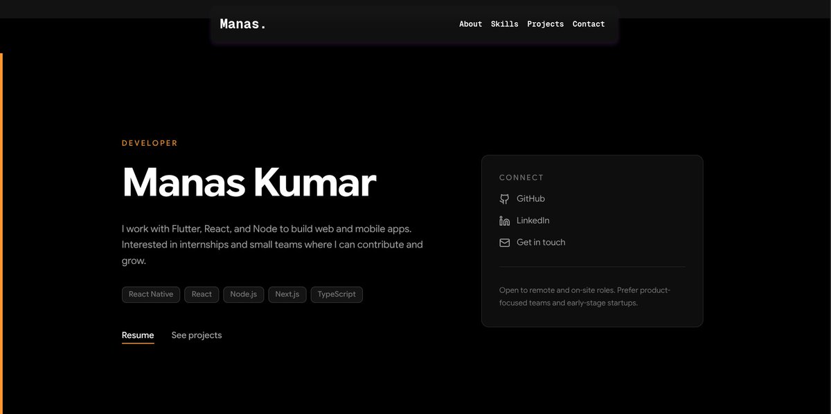Click the Manas Kumar heading
831x414 pixels.
point(249,182)
